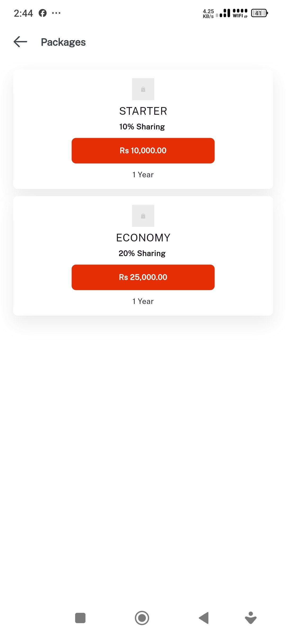Tap the Packages page title

(x=63, y=42)
